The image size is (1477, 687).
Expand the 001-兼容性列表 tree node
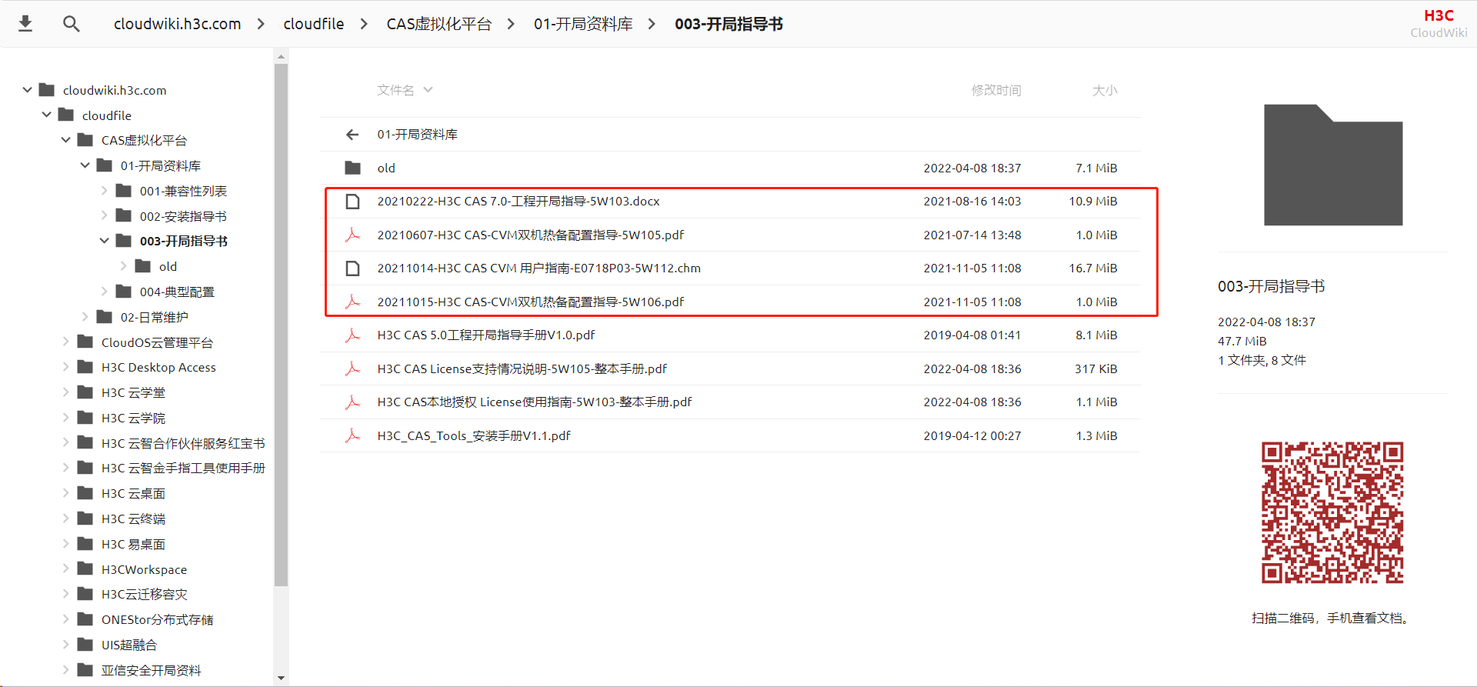[x=104, y=191]
